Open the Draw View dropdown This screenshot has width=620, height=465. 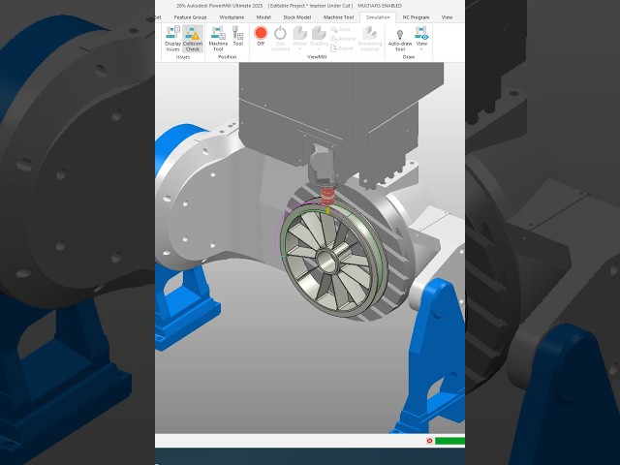coord(421,39)
